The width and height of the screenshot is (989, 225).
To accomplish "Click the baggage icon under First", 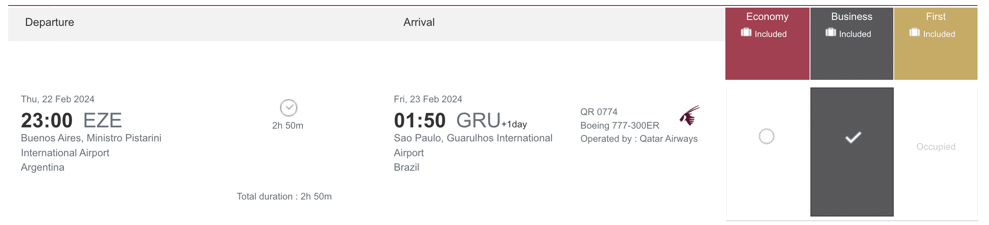I will 914,33.
